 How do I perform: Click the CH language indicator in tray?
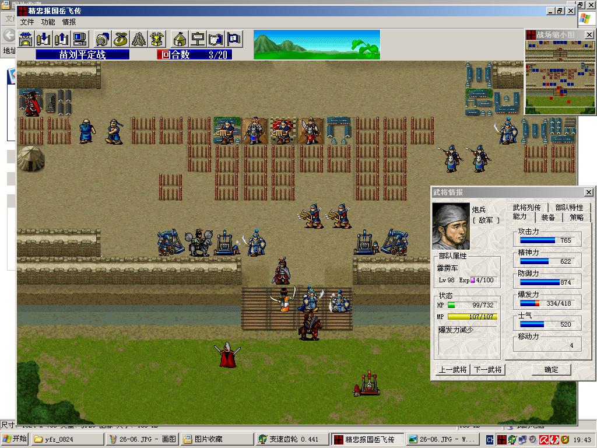490,439
